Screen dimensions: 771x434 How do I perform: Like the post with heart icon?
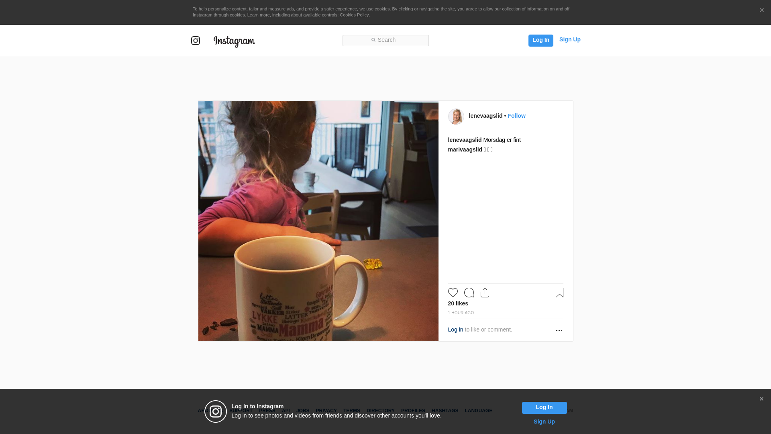point(453,293)
